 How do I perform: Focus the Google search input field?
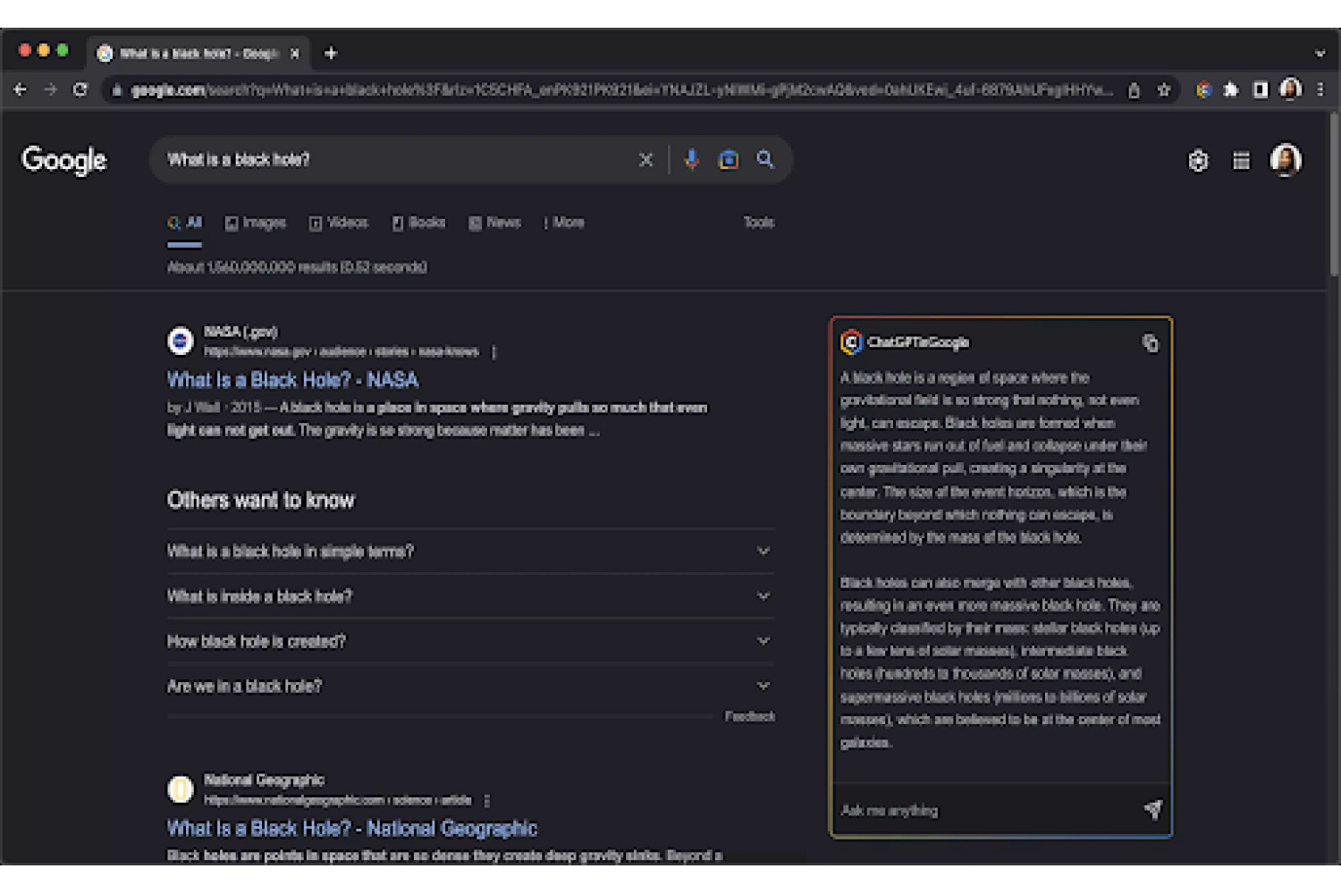point(398,160)
